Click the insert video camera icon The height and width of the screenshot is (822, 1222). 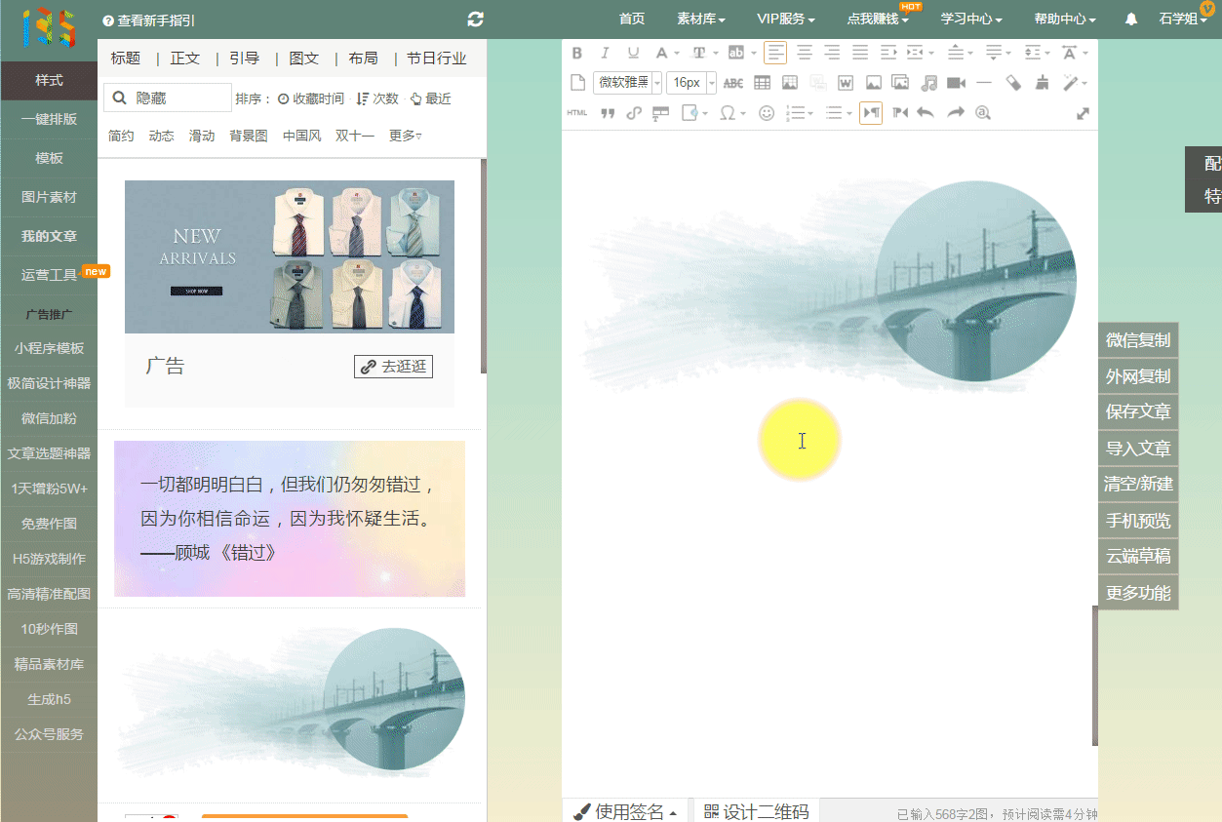point(956,83)
